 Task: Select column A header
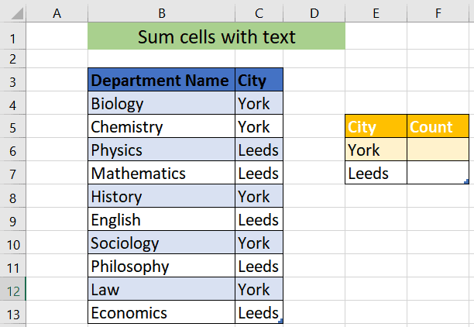tap(57, 12)
